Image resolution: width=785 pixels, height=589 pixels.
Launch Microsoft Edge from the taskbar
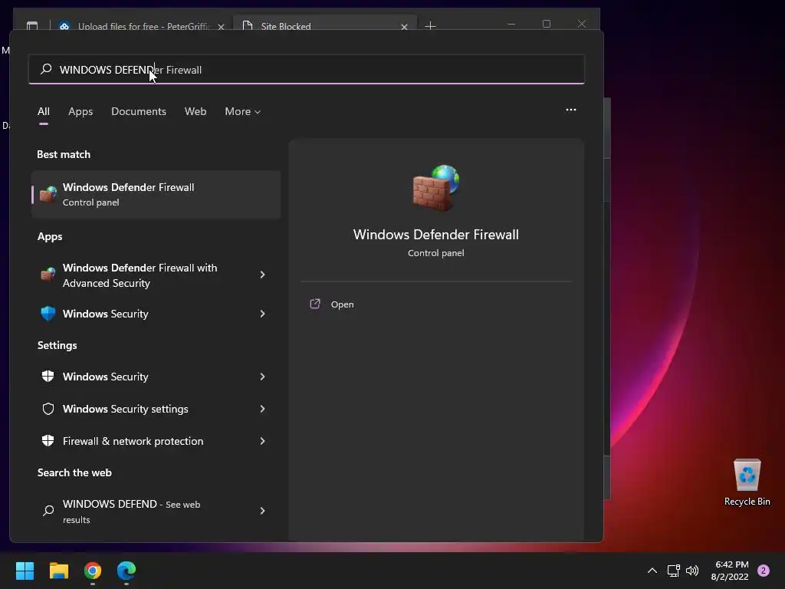(x=126, y=570)
